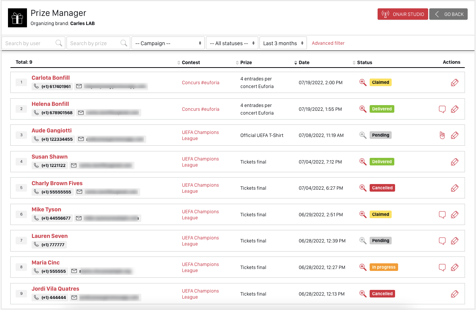Sort the table by Date column
Screen dimensions: 476x310
(304, 63)
